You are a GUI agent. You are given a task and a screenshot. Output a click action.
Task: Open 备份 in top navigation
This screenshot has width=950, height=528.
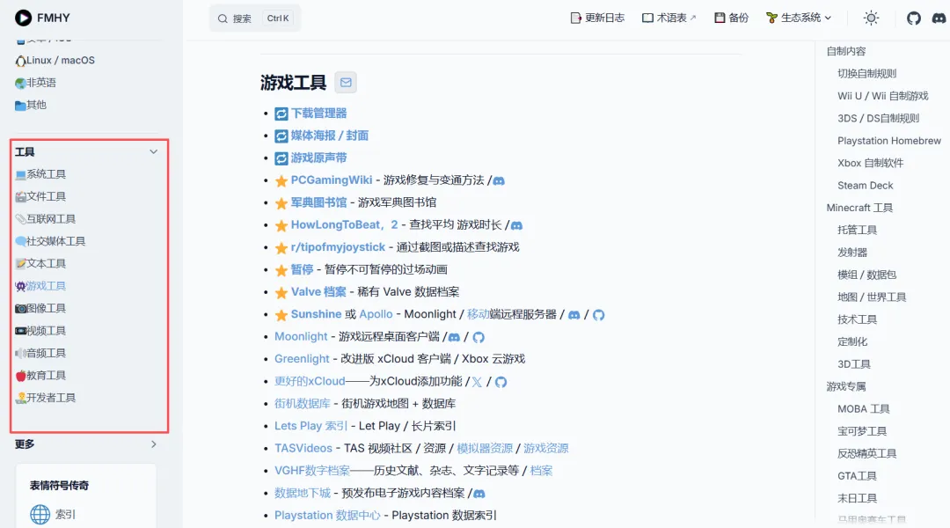click(731, 18)
